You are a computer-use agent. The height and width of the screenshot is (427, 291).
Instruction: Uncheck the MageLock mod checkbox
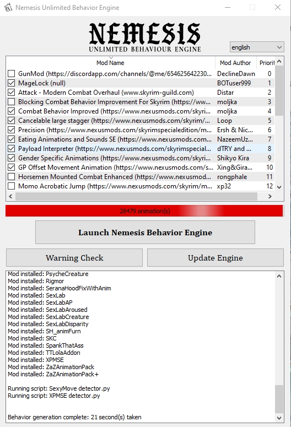[11, 83]
